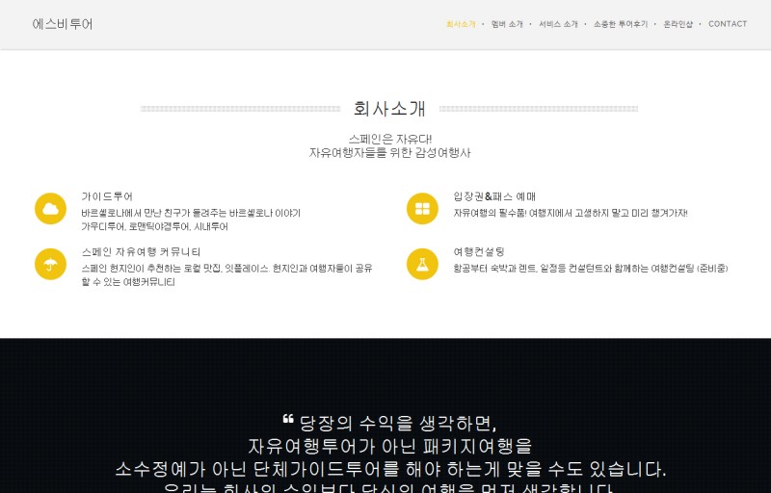Screen dimensions: 771x493
Task: Click the yellow flask icon for 여행컨설팅
Action: pyautogui.click(x=422, y=264)
